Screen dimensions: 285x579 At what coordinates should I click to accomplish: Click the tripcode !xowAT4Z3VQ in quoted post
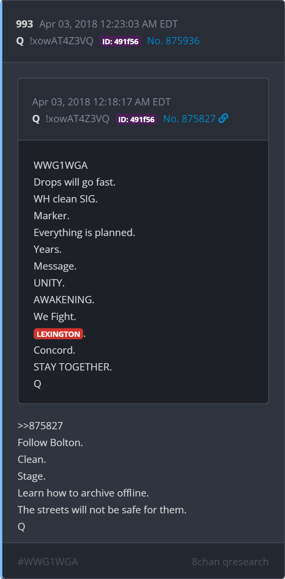tap(77, 119)
